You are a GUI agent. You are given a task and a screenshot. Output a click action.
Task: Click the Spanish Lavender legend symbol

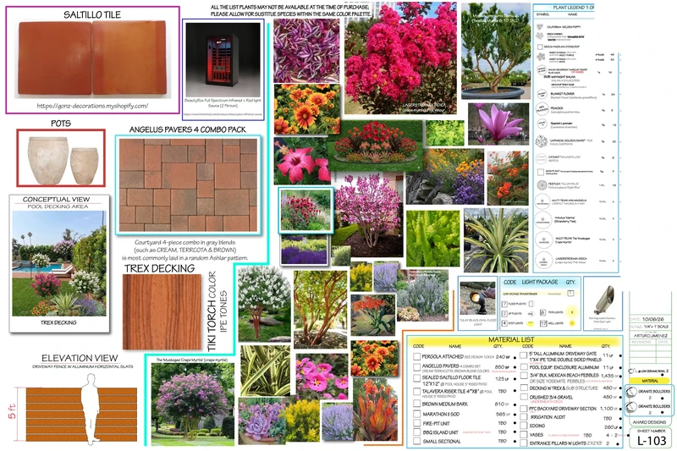[x=542, y=124]
